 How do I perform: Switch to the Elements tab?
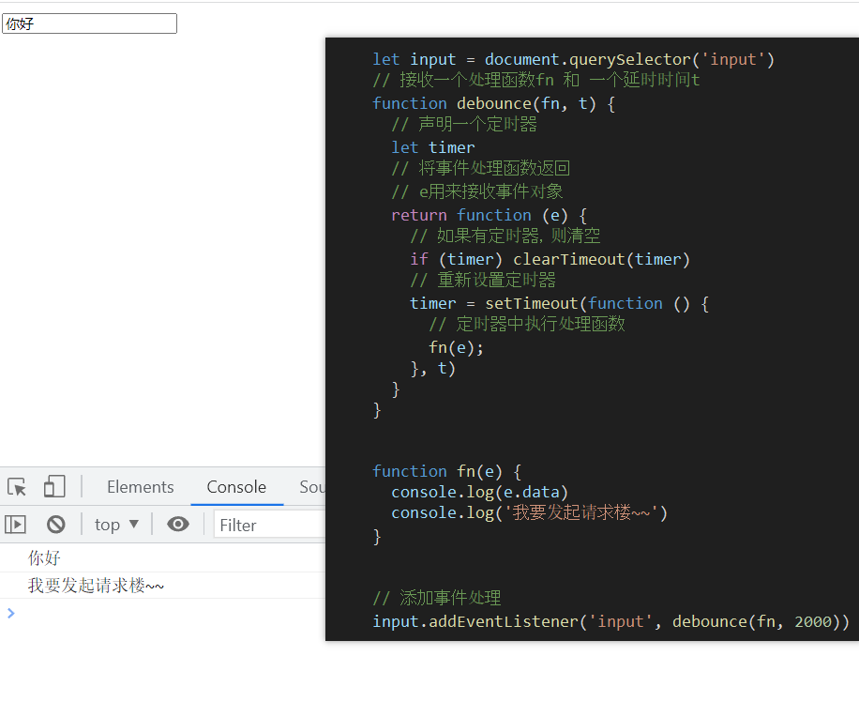coord(140,487)
